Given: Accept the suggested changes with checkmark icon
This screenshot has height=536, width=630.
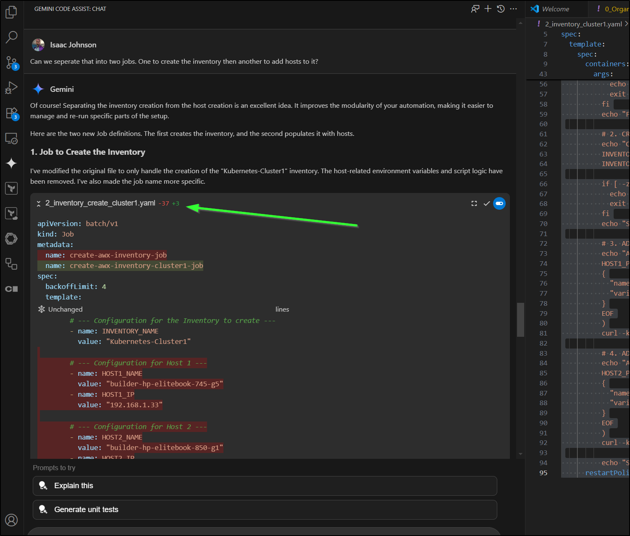Looking at the screenshot, I should (x=487, y=203).
